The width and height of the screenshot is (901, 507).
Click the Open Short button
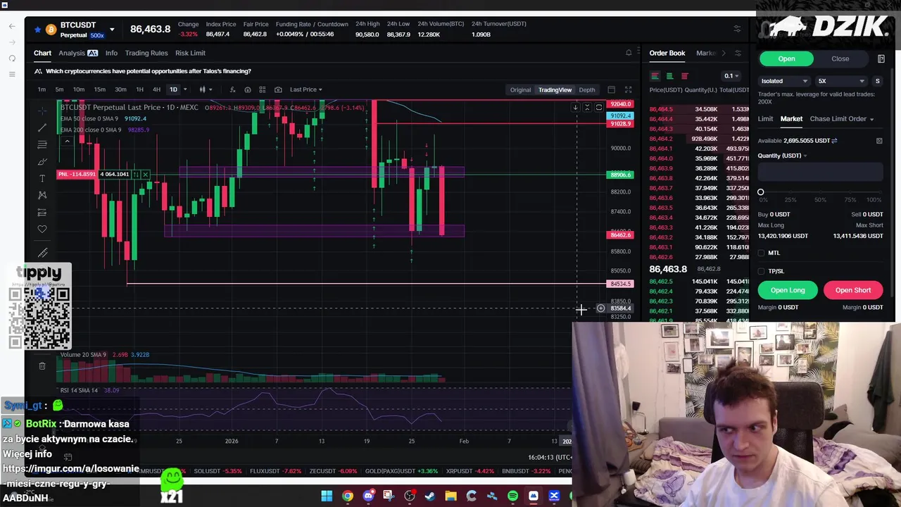(853, 290)
